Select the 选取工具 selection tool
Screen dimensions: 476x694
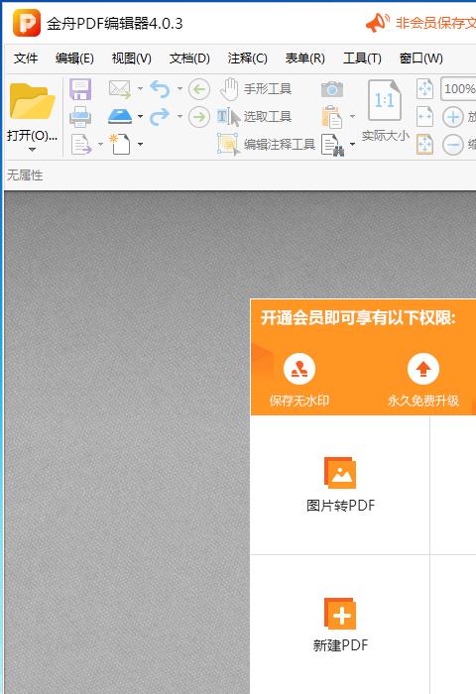coord(254,117)
